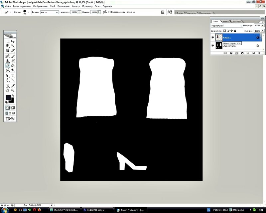Viewport: 266px width, 213px height.
Task: Hide the Слой 1 layer visibility eye
Action: click(213, 38)
